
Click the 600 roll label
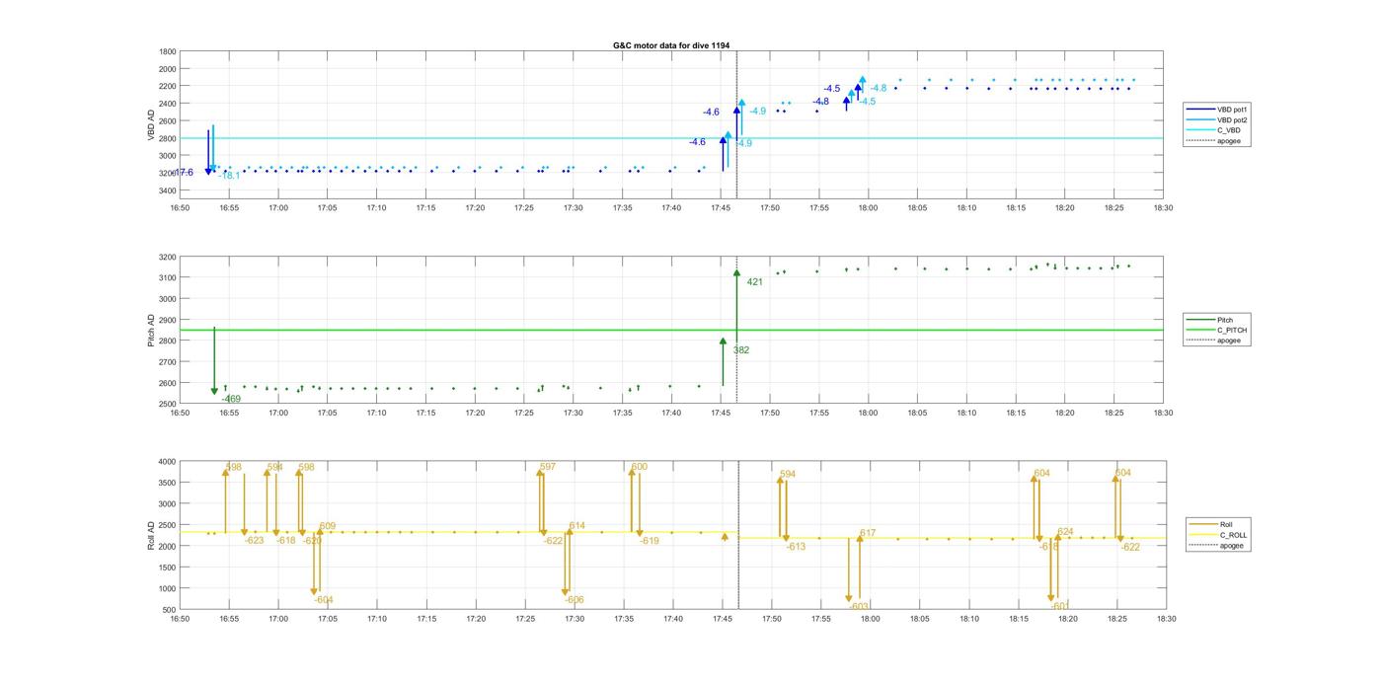coord(640,468)
